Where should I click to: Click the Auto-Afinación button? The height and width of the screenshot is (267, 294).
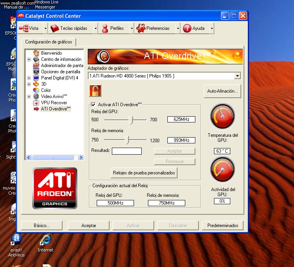click(x=223, y=91)
